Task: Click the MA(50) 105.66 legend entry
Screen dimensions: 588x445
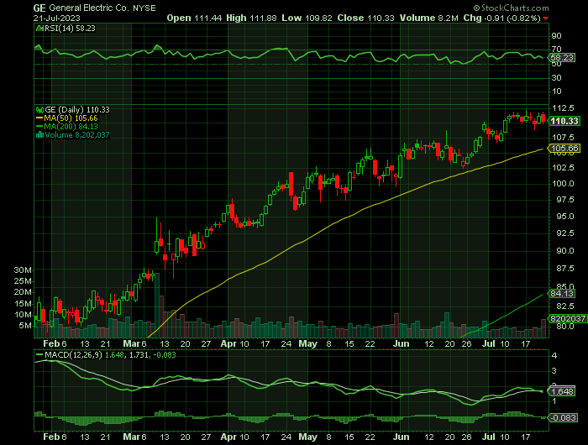Action: click(x=66, y=118)
